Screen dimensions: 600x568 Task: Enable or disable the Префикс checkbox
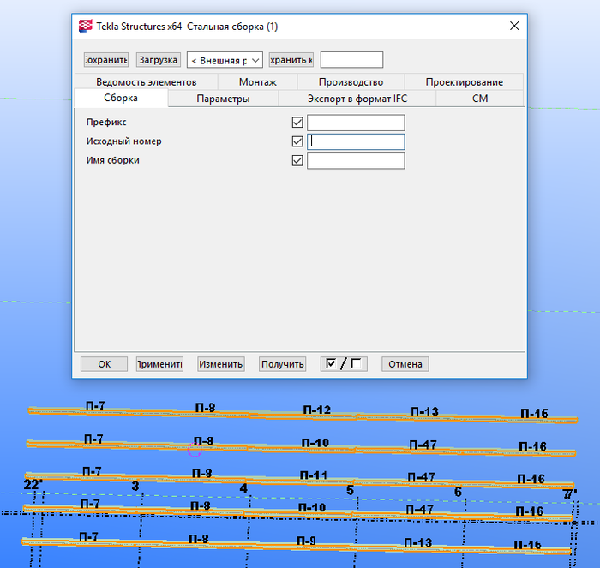coord(297,123)
